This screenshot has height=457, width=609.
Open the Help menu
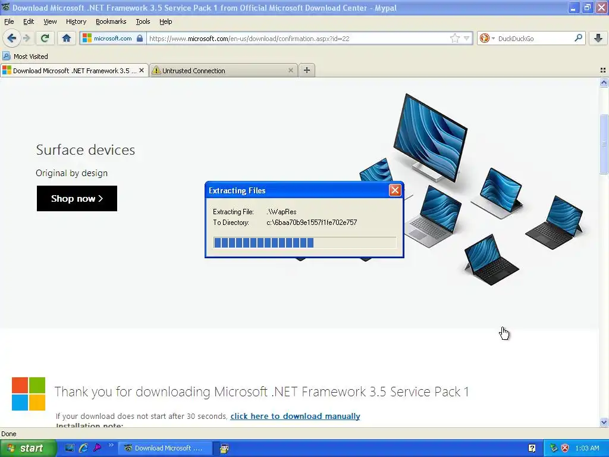tap(166, 21)
